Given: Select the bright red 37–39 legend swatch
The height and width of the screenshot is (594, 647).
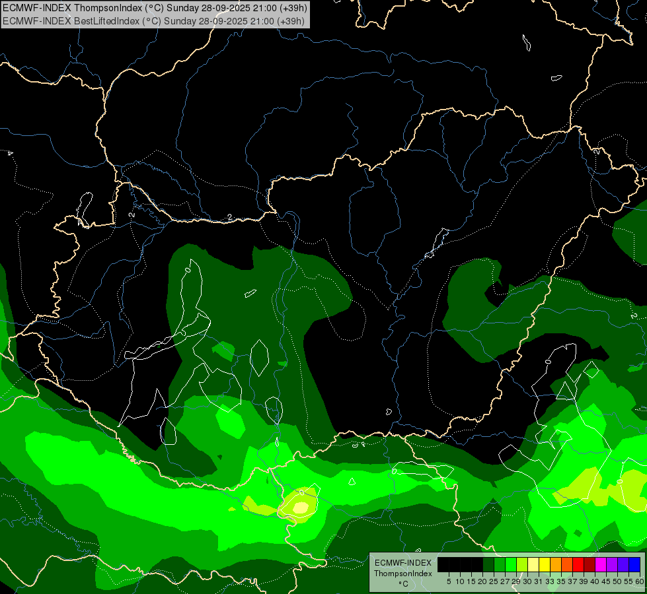Looking at the screenshot, I should pos(578,564).
